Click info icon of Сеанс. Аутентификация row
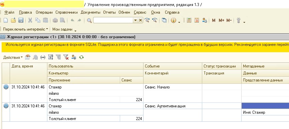 6,106
